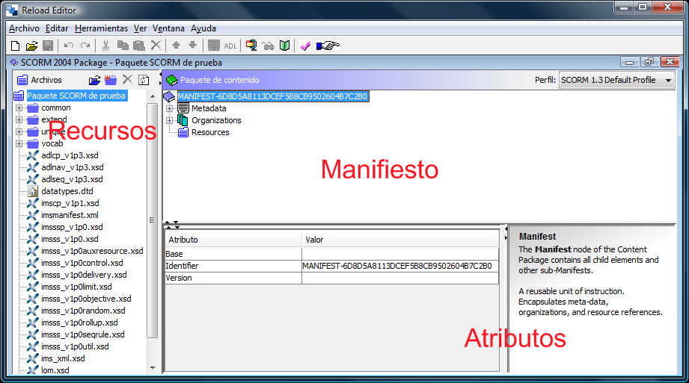Open the Herramientas menu
This screenshot has height=383, width=689.
(x=101, y=28)
